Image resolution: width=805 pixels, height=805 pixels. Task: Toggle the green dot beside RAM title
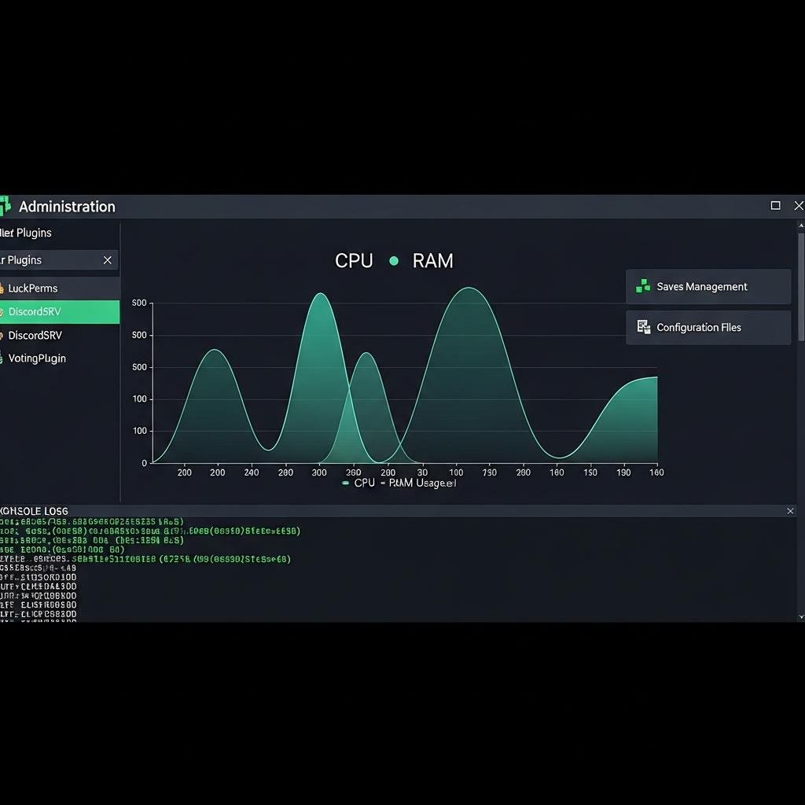[x=394, y=261]
